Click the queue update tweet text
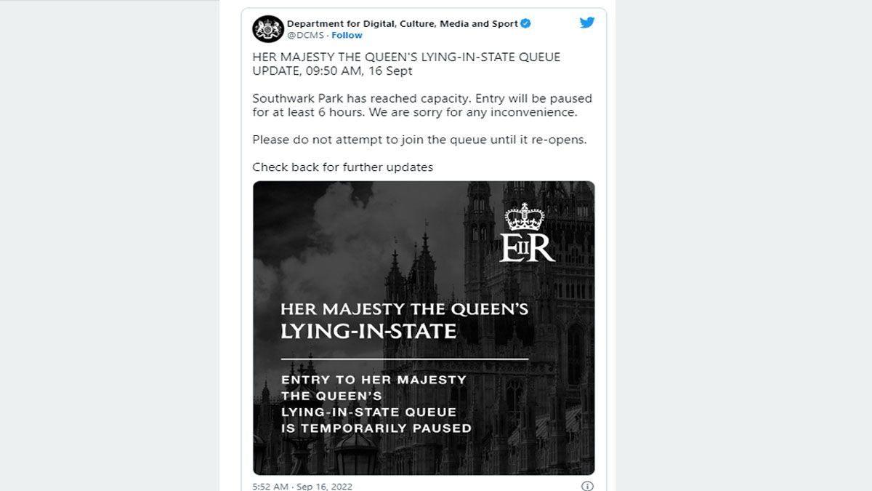Viewport: 872px width, 491px height. click(405, 63)
